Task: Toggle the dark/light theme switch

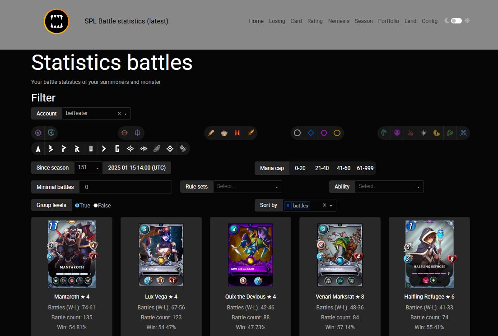Action: pos(456,21)
